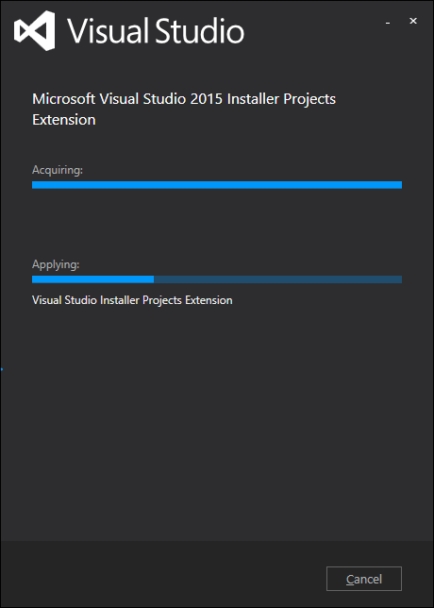Click the "Microsoft Visual Studio 2015 Installer Projects" heading line
434x608 pixels.
click(x=184, y=99)
